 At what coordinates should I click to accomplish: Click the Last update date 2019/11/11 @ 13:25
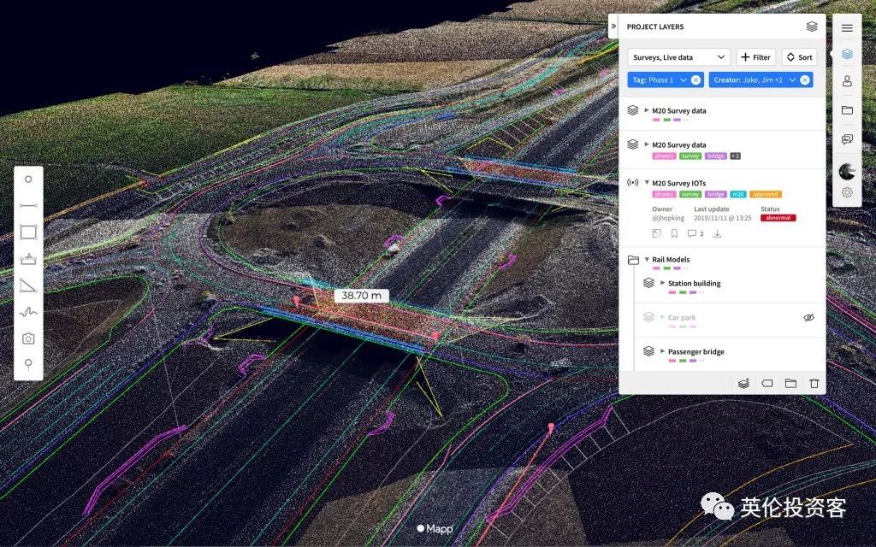(x=722, y=218)
